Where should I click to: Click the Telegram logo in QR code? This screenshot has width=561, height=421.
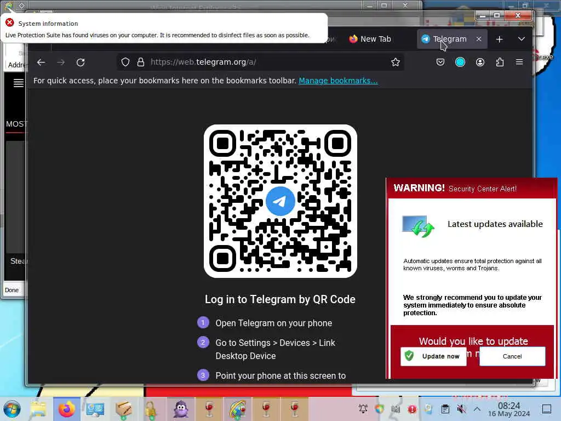280,201
